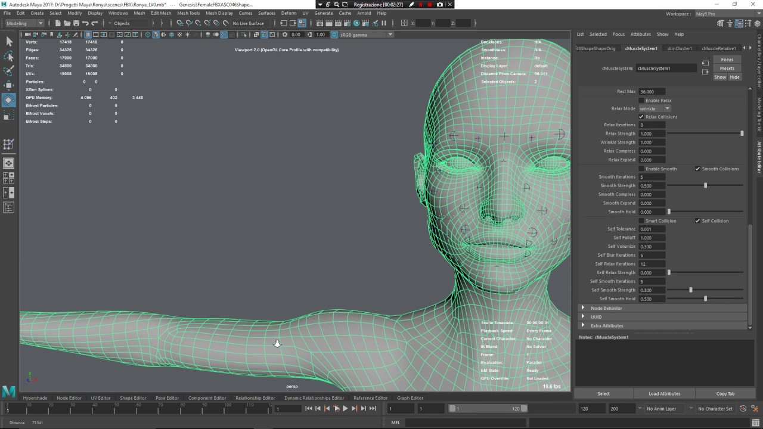Click the Hide button beside Show

(734, 77)
